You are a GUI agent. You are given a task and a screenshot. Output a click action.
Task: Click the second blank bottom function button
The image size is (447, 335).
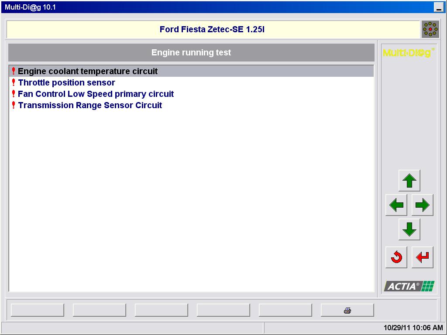pos(99,310)
